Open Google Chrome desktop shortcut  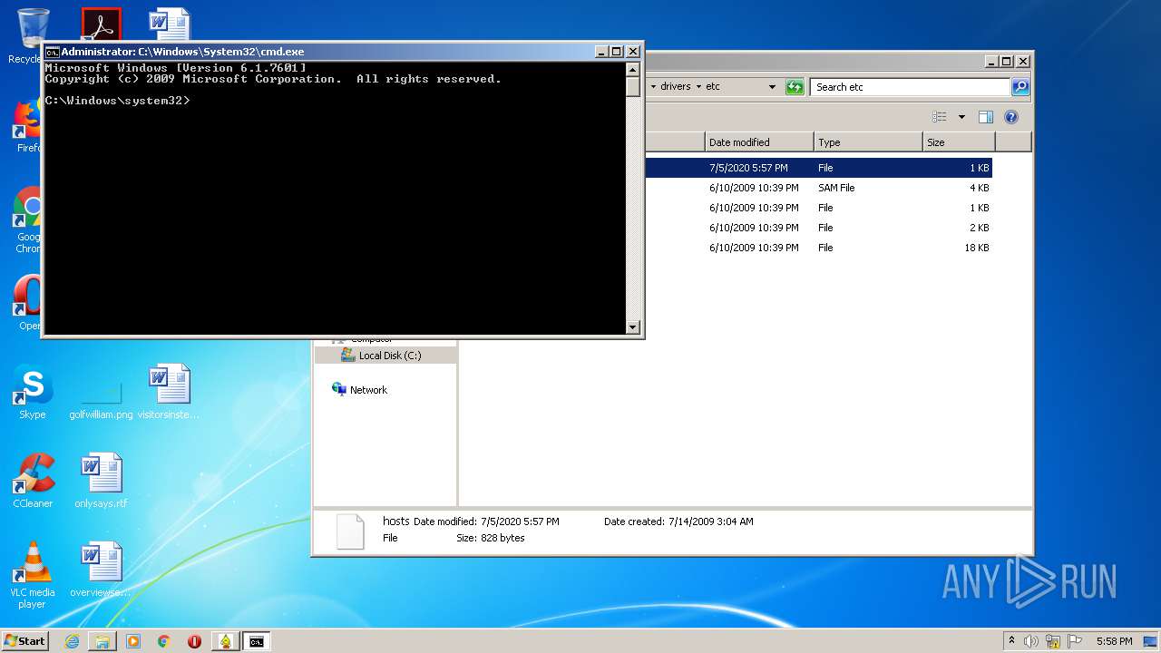pyautogui.click(x=27, y=220)
